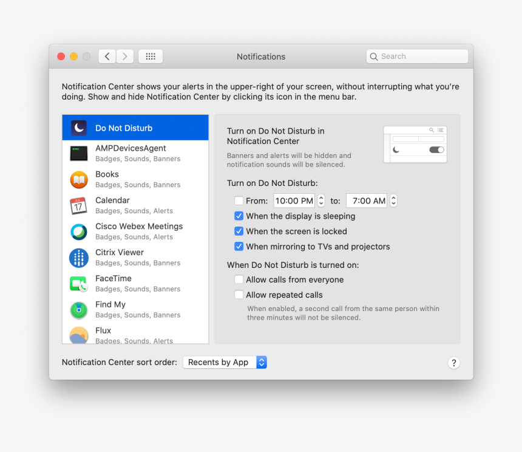Enable 'Allow calls from everyone'

click(x=239, y=279)
